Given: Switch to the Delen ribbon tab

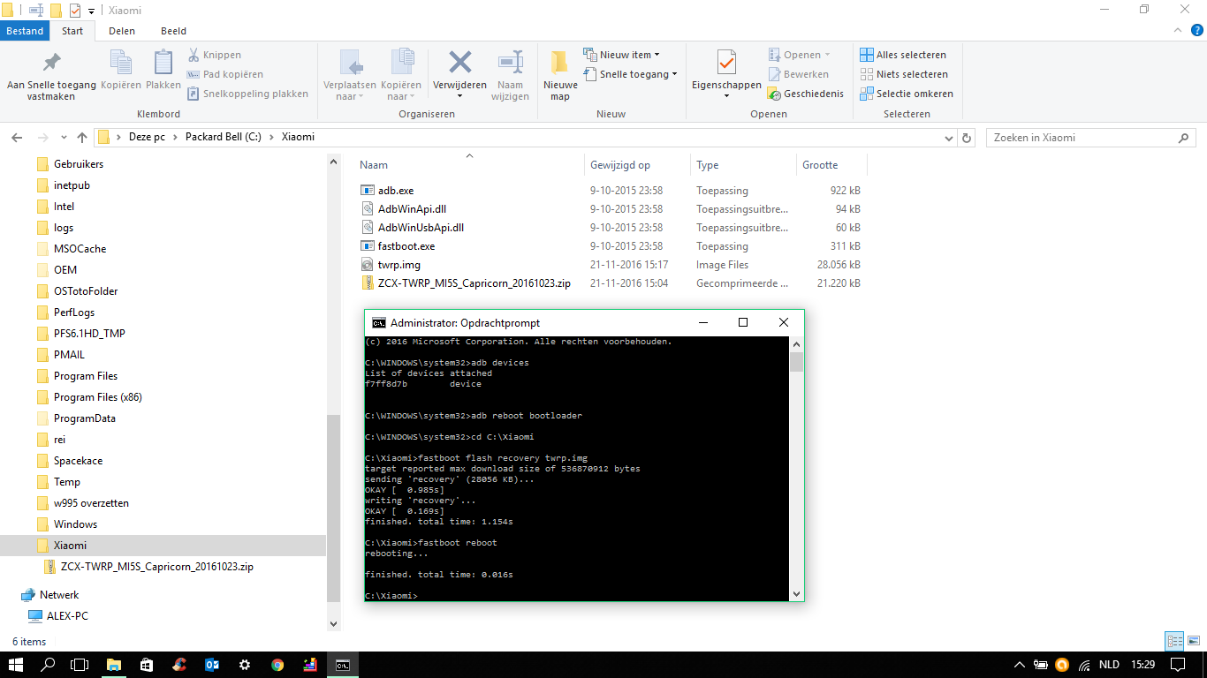Looking at the screenshot, I should click(x=122, y=31).
